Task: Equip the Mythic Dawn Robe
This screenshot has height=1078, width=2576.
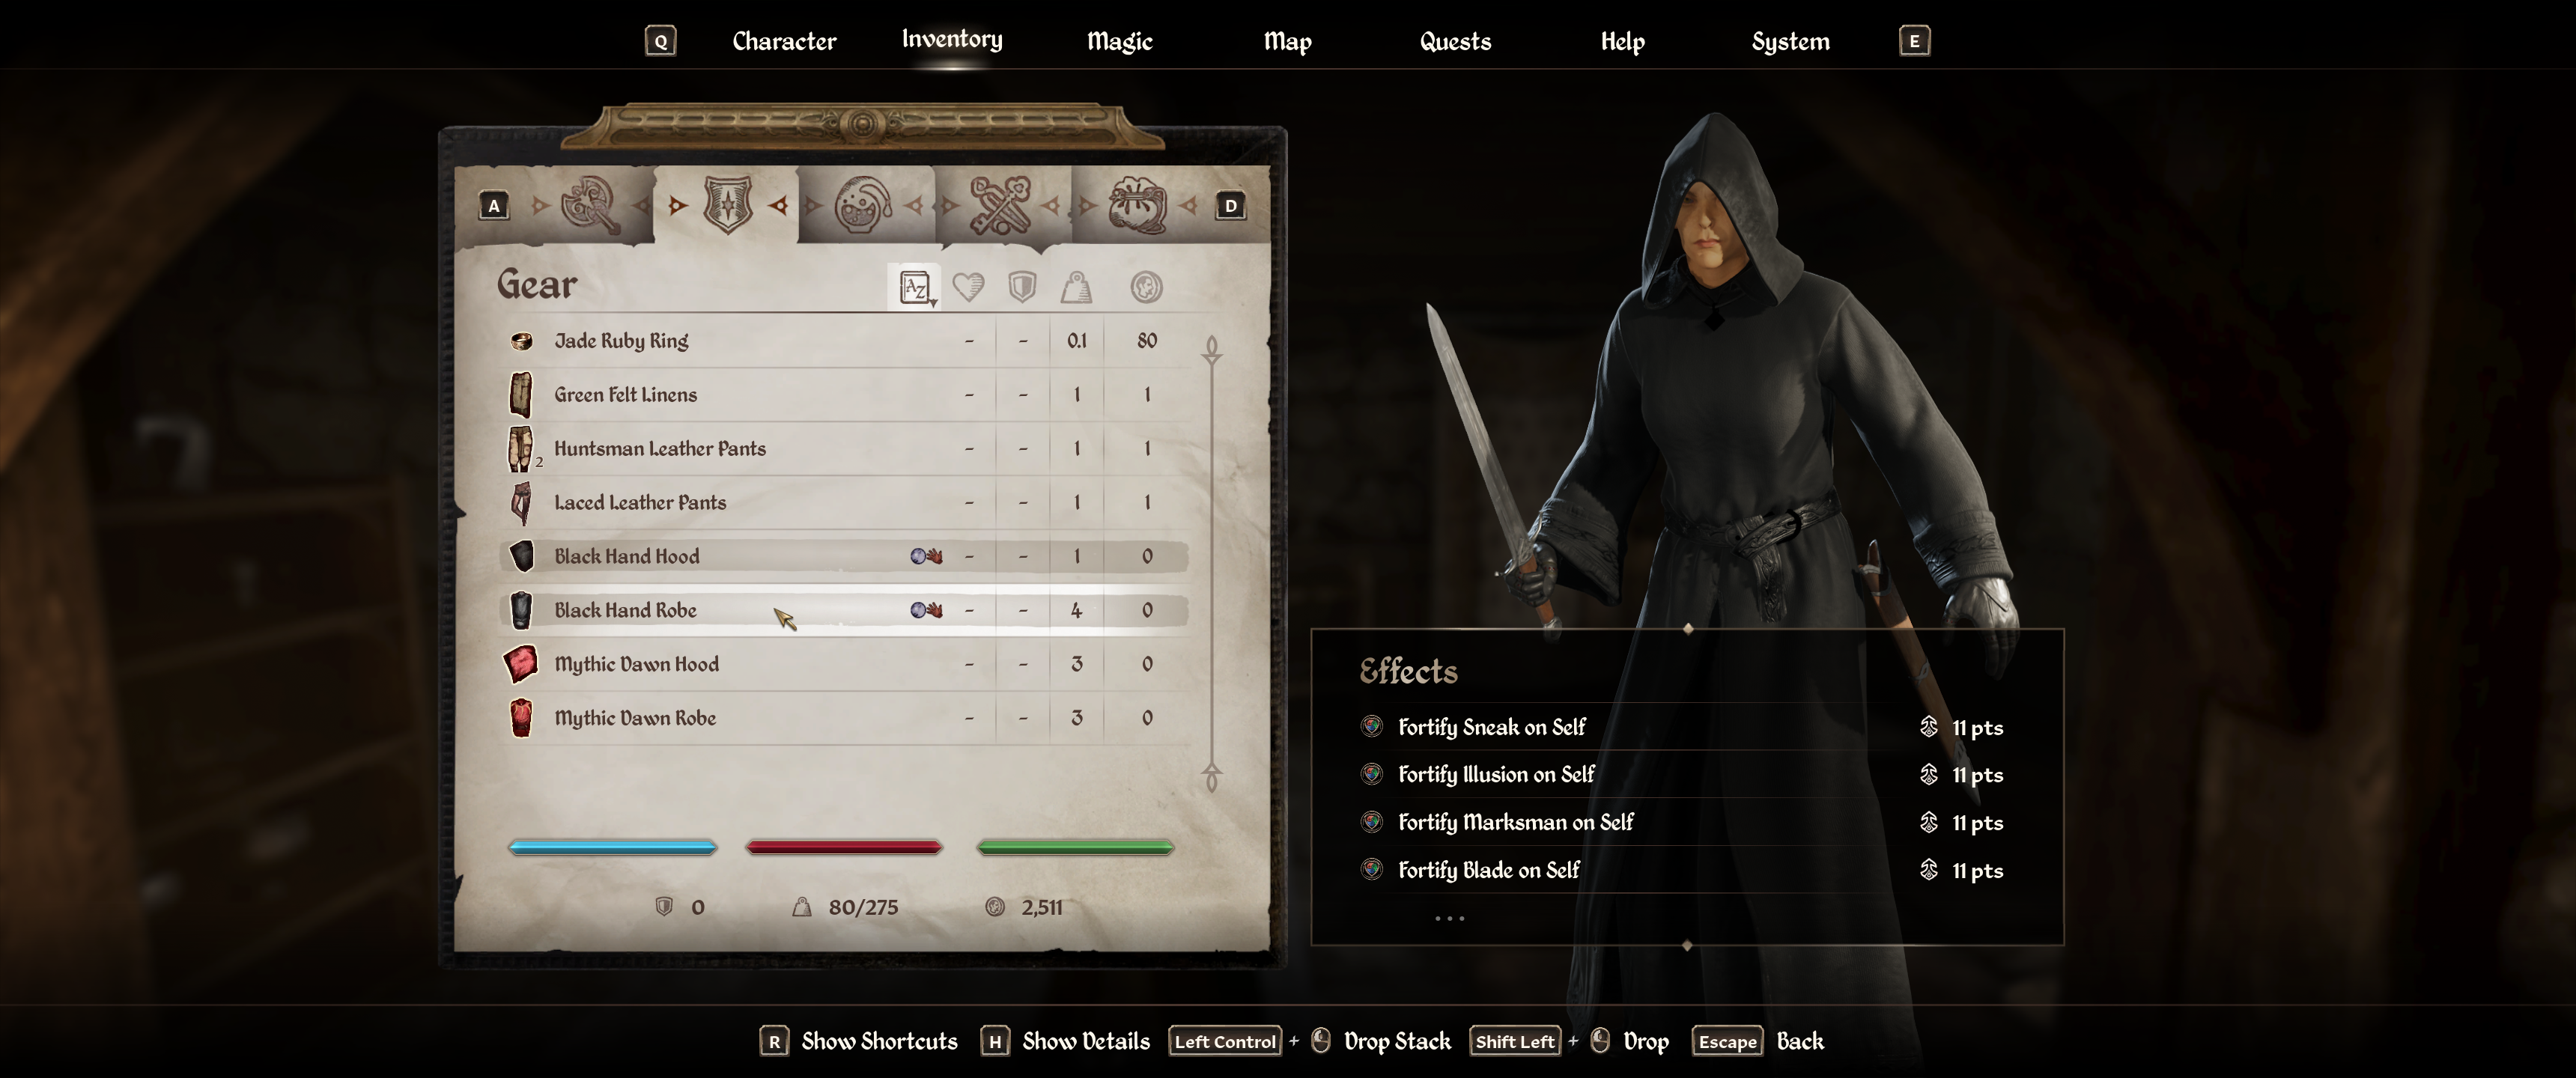Action: point(843,718)
